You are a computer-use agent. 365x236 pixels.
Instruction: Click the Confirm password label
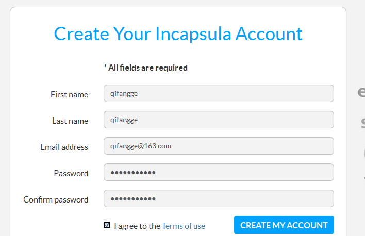[56, 200]
